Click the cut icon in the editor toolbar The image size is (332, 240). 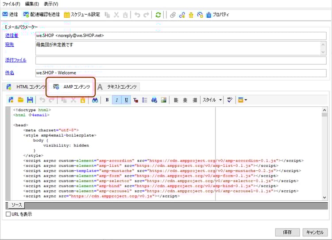[x=73, y=100]
